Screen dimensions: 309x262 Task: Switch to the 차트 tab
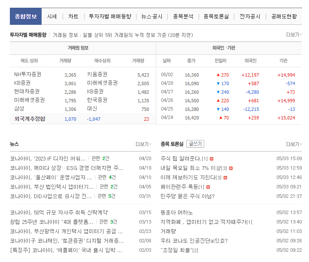pyautogui.click(x=73, y=17)
